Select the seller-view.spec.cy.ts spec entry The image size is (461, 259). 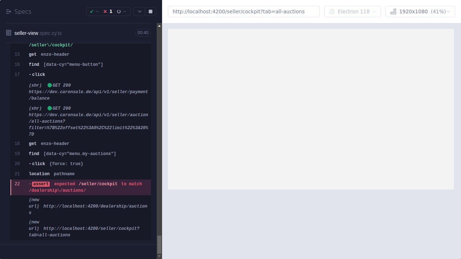pos(38,33)
